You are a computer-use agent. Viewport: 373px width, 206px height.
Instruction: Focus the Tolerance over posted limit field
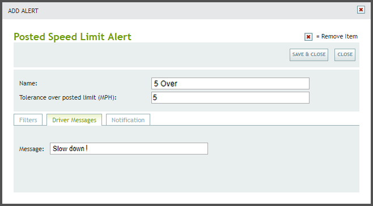pos(230,98)
